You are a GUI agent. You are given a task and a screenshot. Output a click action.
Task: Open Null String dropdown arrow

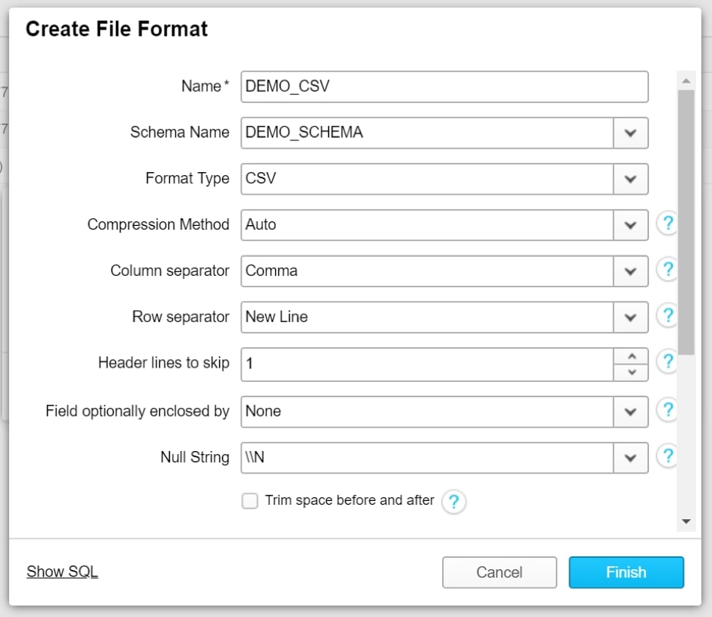pos(630,458)
